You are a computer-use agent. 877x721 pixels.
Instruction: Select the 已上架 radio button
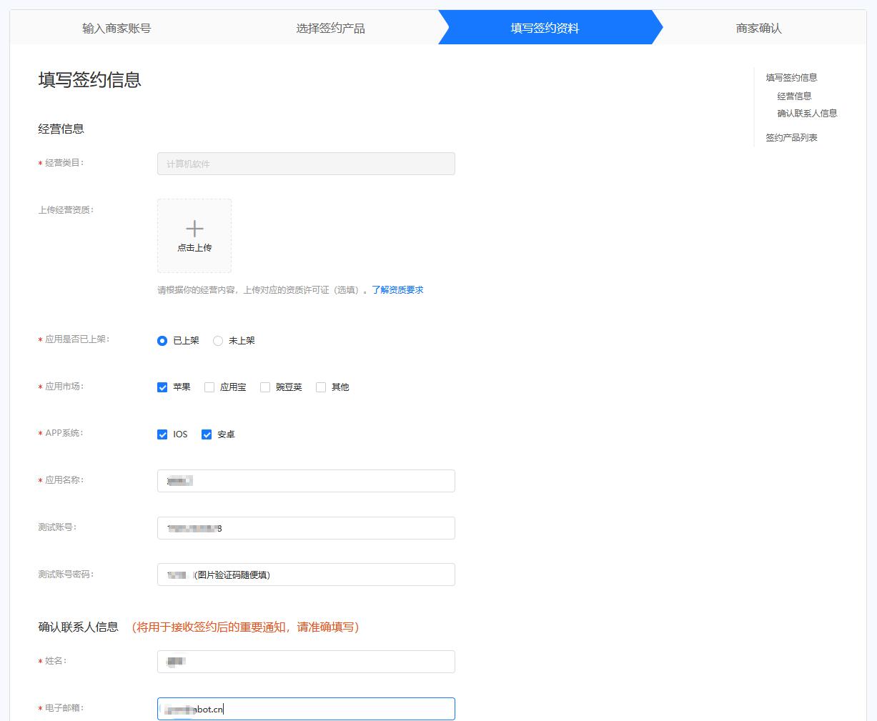[x=162, y=341]
